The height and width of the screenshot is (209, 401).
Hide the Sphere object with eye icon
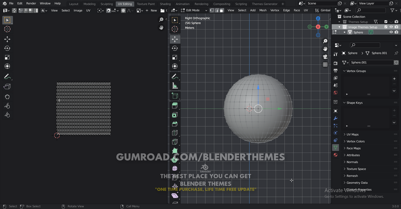tap(391, 32)
